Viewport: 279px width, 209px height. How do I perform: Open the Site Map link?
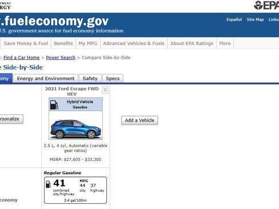point(255,19)
